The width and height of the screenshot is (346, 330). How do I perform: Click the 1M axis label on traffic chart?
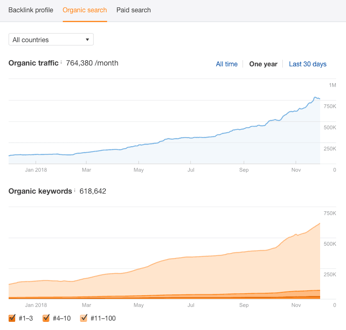(x=332, y=85)
